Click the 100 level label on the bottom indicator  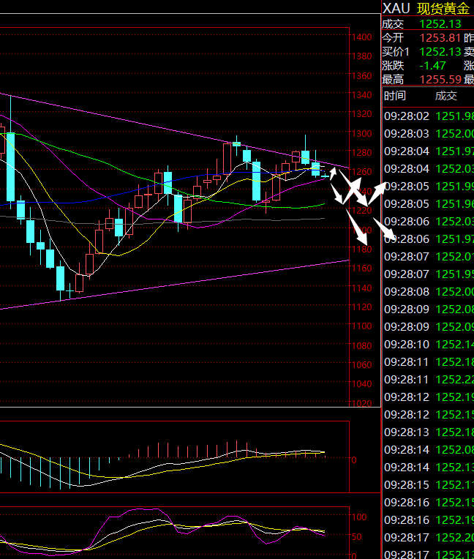click(359, 517)
